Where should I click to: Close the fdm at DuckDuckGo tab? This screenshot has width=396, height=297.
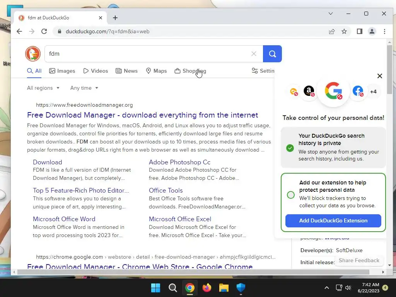coord(101,18)
